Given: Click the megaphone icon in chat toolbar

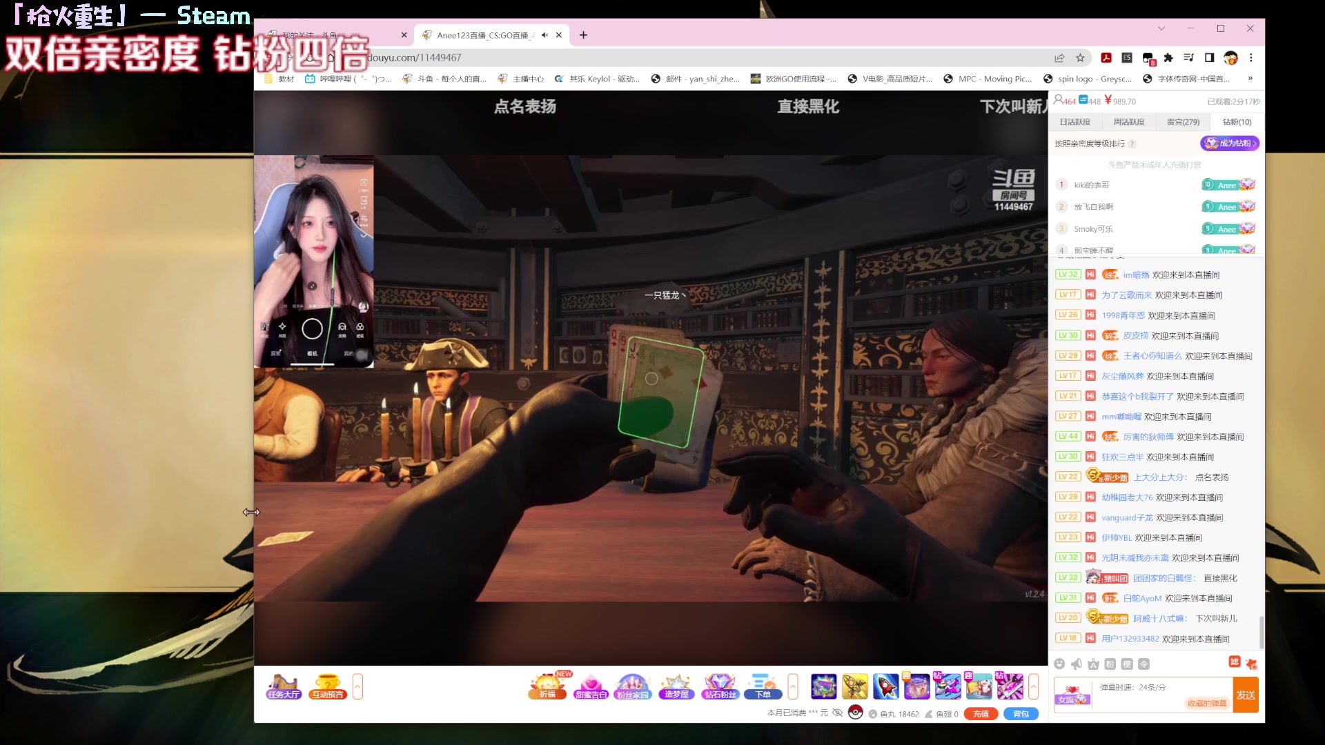Looking at the screenshot, I should (1077, 664).
